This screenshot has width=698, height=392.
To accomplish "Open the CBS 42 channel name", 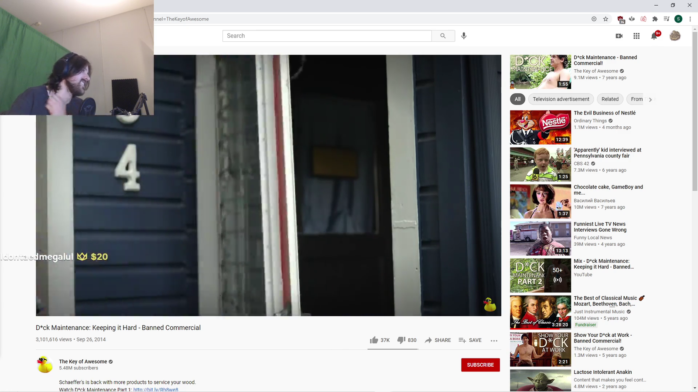I will [582, 163].
